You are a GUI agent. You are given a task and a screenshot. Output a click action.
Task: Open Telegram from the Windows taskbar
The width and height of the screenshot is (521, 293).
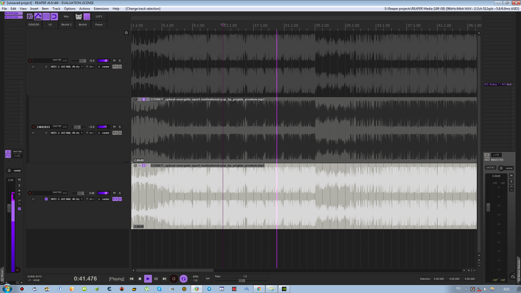(x=209, y=289)
